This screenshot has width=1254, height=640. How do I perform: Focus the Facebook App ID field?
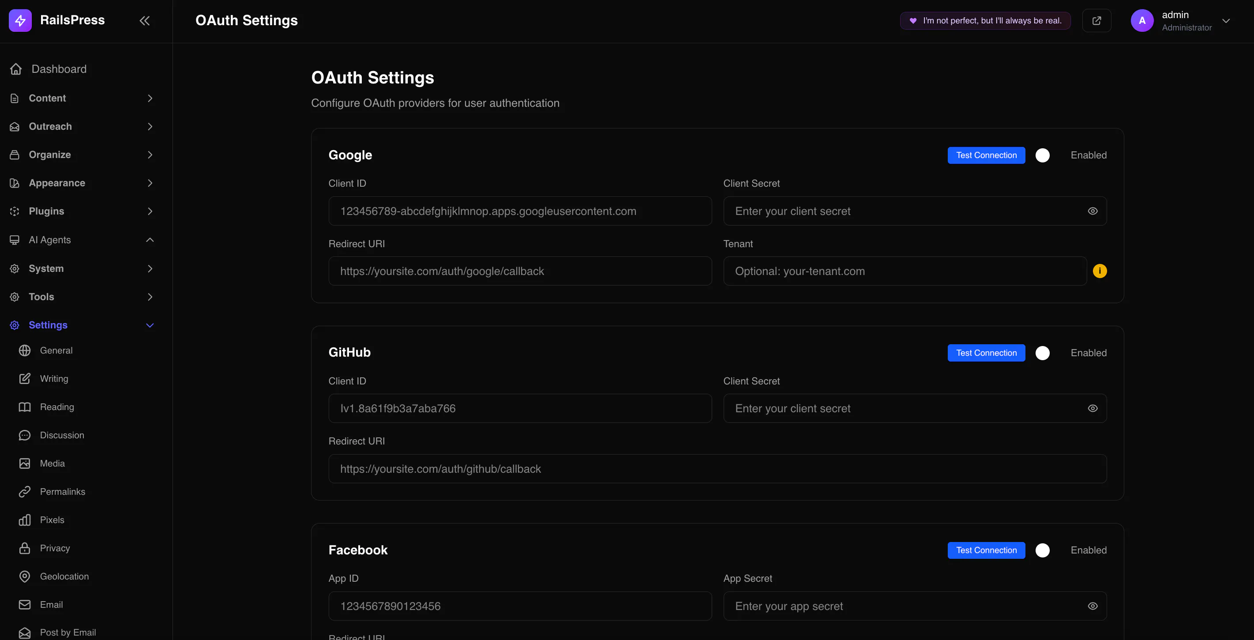click(520, 606)
